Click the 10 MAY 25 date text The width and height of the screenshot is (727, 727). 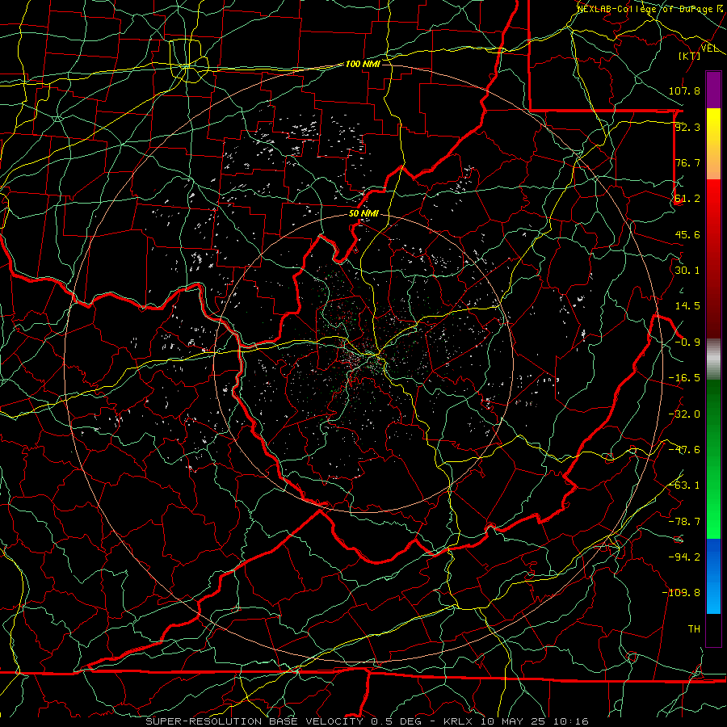(513, 721)
